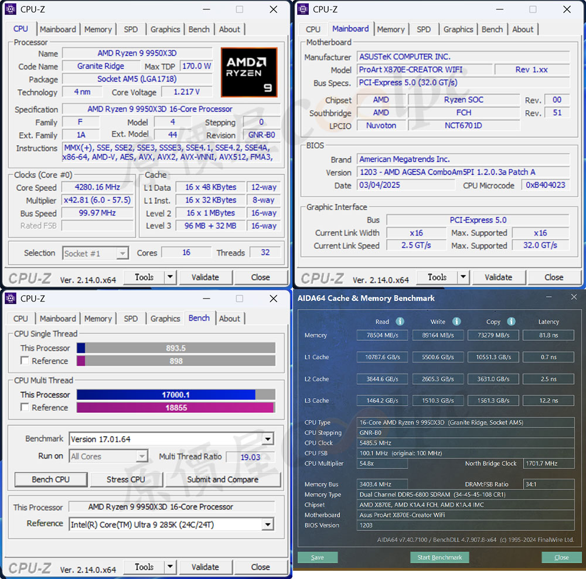Click the Max TDP 170.0 W value
586x579 pixels.
tap(196, 66)
